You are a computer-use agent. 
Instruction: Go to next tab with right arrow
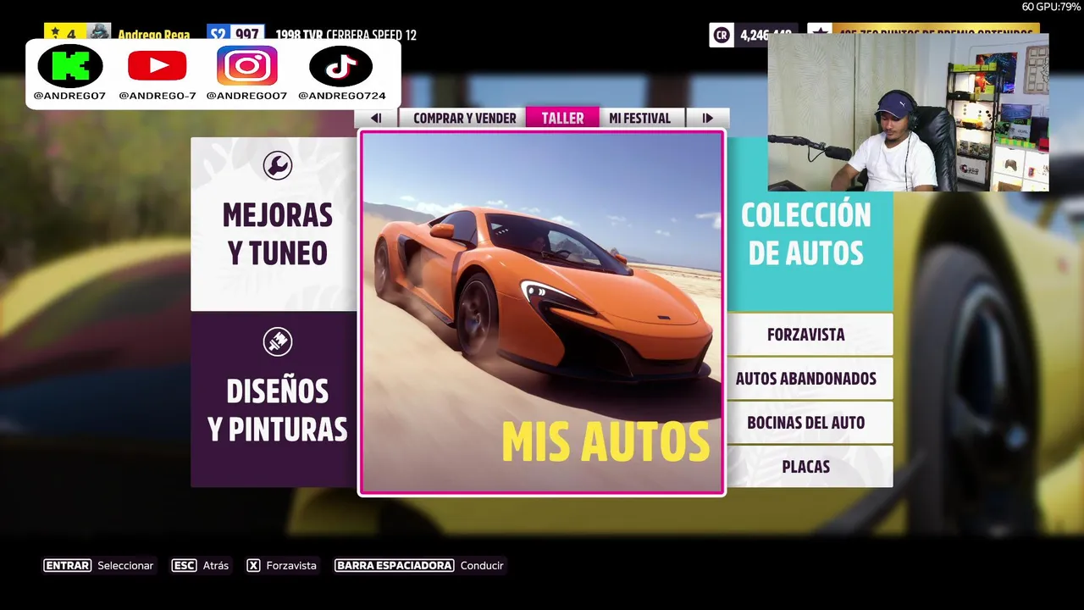point(707,118)
